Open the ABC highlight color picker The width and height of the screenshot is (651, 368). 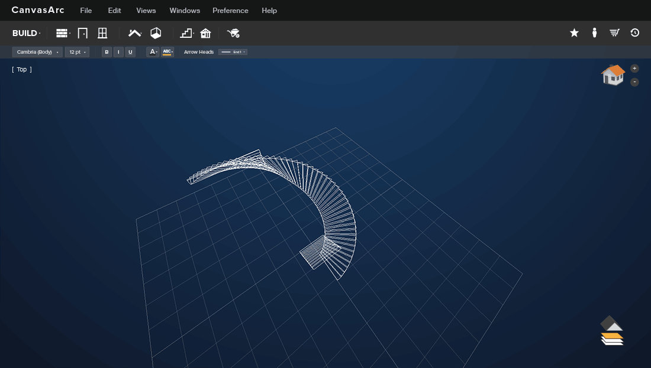coord(167,52)
